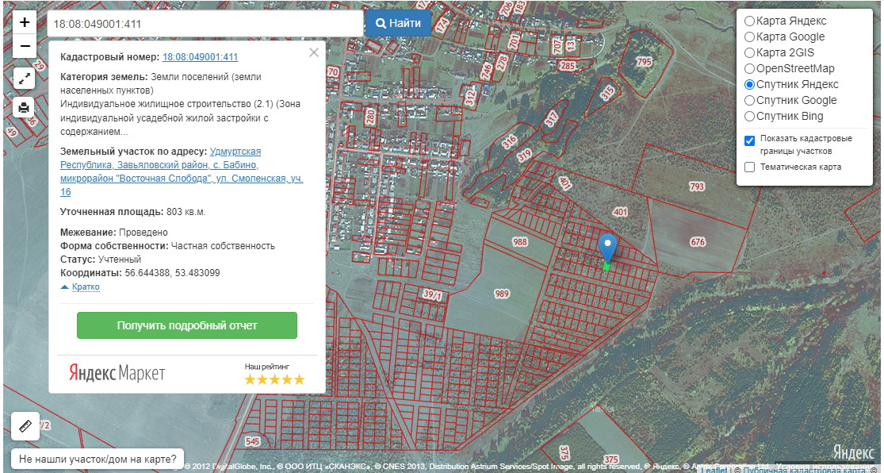Click the cadastral number search field
This screenshot has height=473, width=884.
205,24
